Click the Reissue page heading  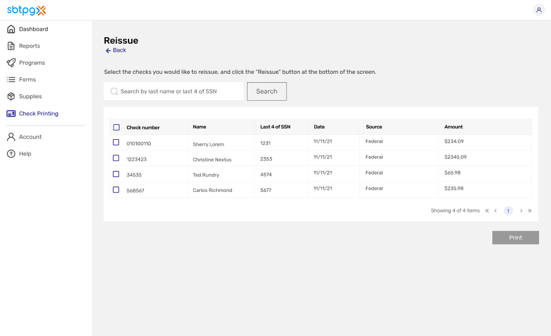click(121, 41)
